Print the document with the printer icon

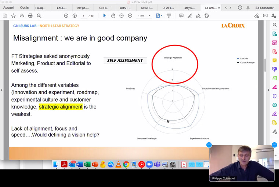[30, 16]
